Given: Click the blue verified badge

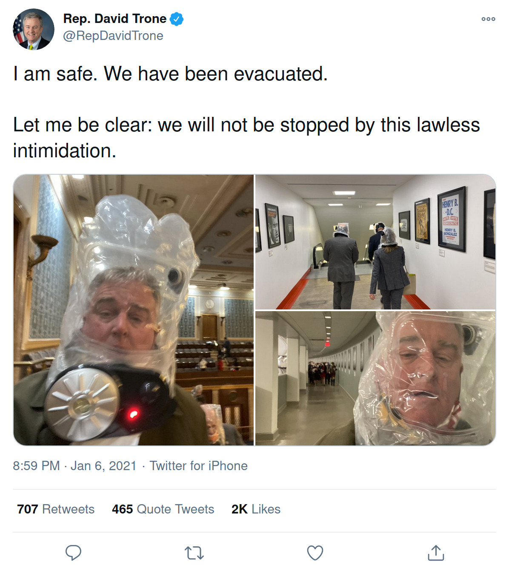Looking at the screenshot, I should click(x=177, y=19).
